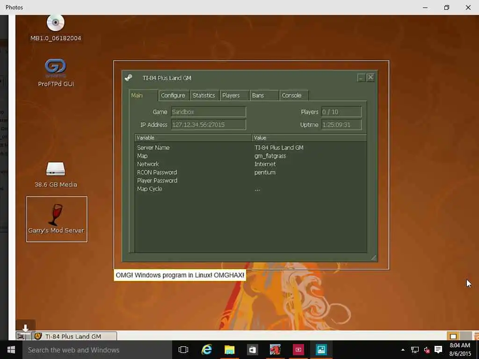This screenshot has width=479, height=359.
Task: Restore down the Photos window
Action: tap(446, 7)
